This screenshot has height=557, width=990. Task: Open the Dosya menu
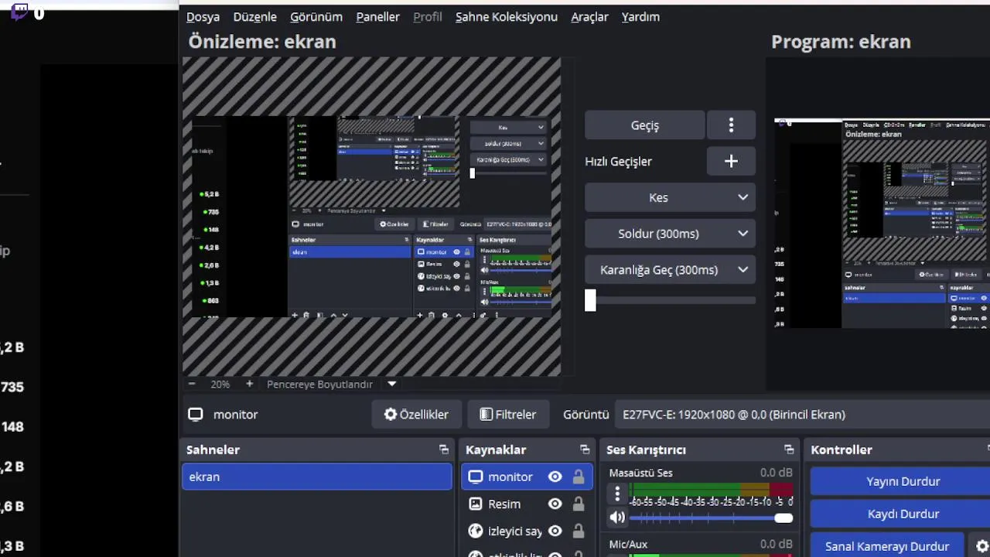203,16
